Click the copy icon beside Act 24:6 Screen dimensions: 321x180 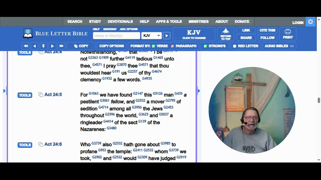41,144
